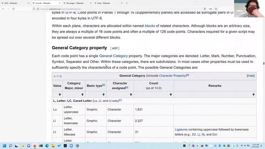This screenshot has width=265, height=149.
Task: Sort table by Count column
Action: [x=171, y=94]
